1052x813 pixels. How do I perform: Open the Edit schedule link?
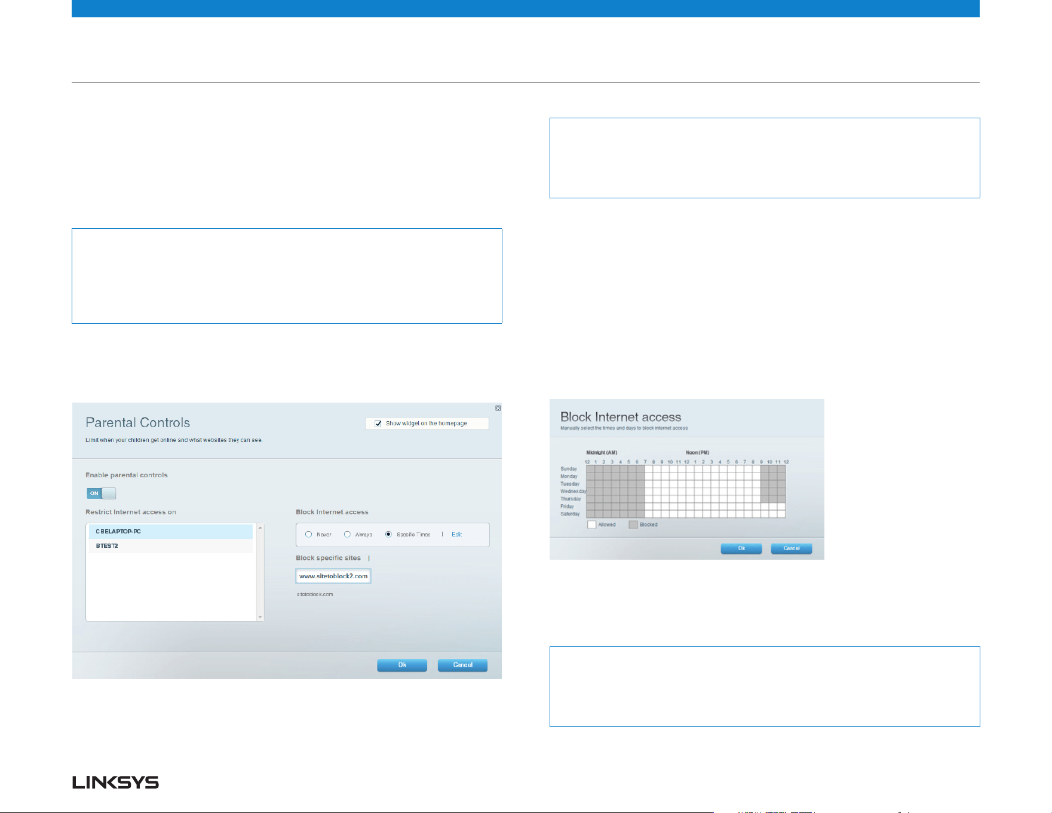click(x=457, y=535)
